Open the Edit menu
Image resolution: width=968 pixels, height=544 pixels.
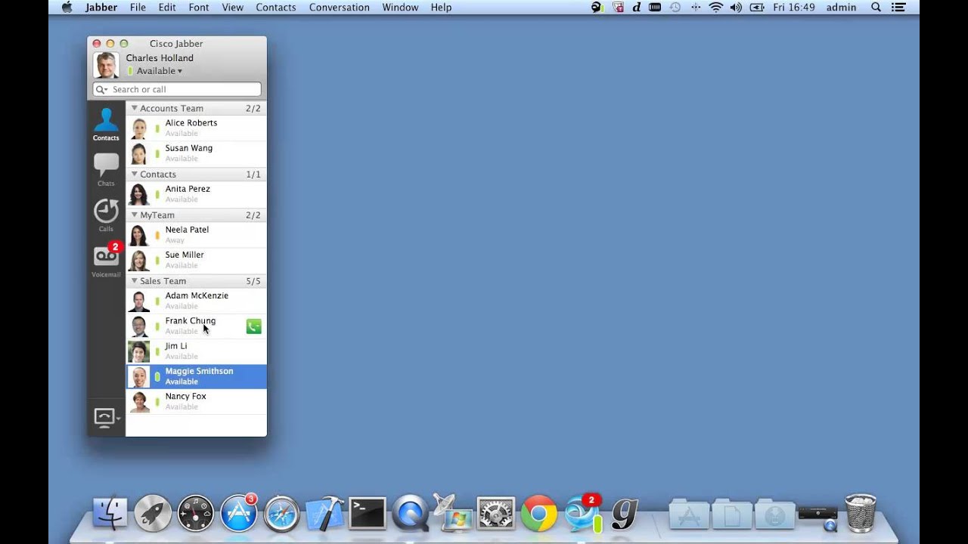[167, 7]
